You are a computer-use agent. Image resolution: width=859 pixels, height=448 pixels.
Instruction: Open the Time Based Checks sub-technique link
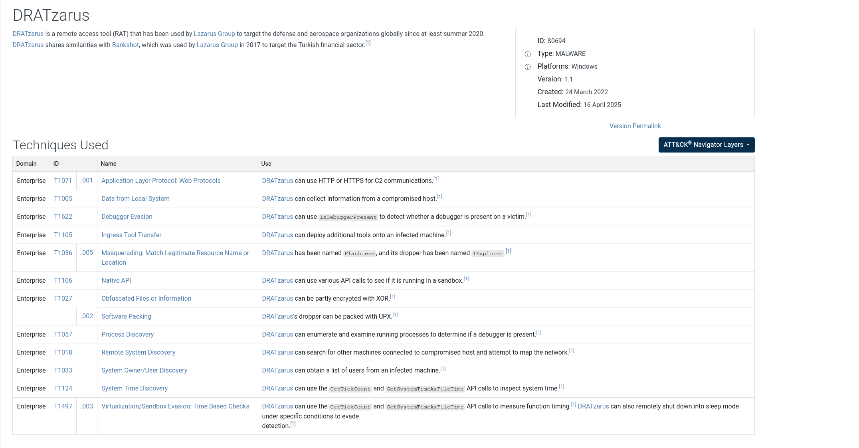tap(221, 406)
